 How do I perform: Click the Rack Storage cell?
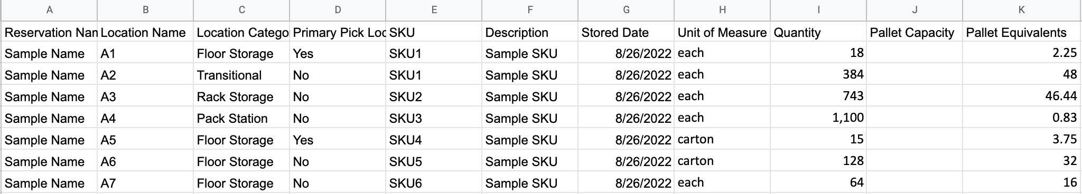pyautogui.click(x=241, y=97)
